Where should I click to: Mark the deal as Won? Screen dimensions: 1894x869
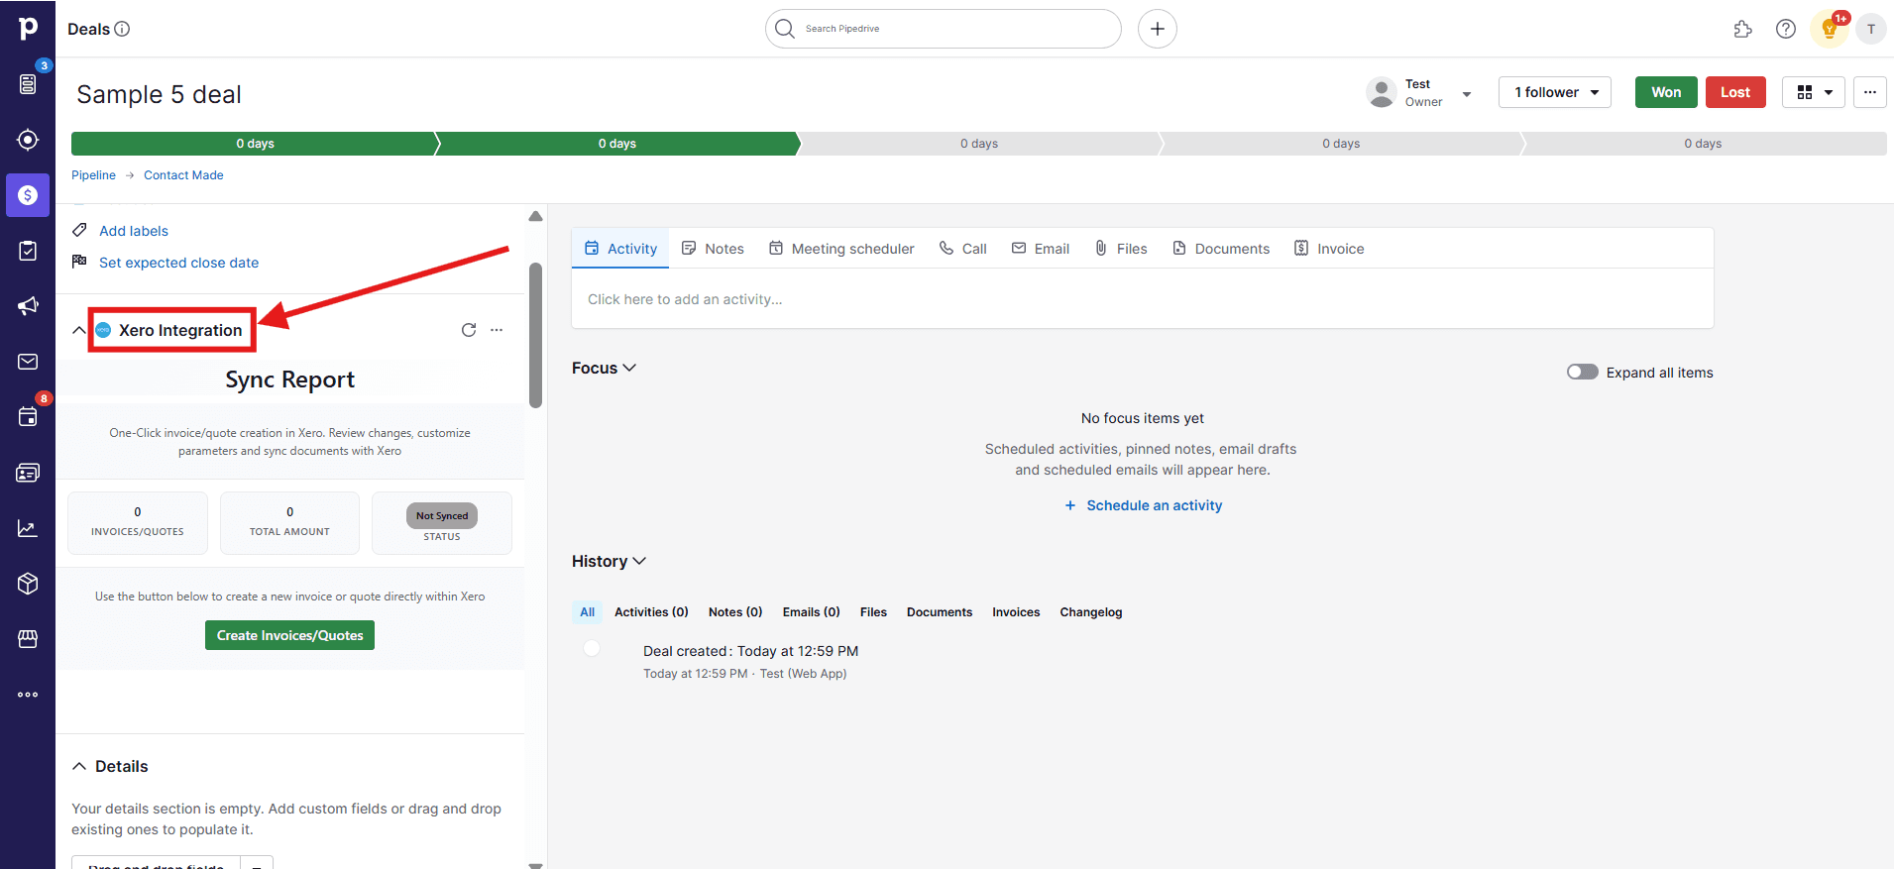[x=1666, y=92]
